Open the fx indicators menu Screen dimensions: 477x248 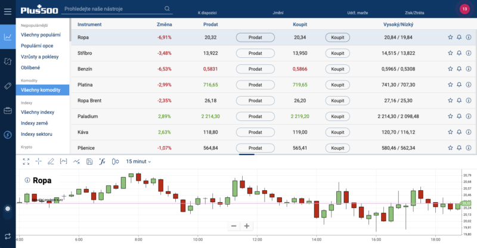coord(102,161)
